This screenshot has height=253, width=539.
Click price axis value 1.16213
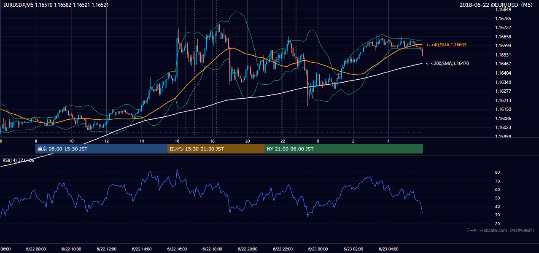[x=503, y=100]
